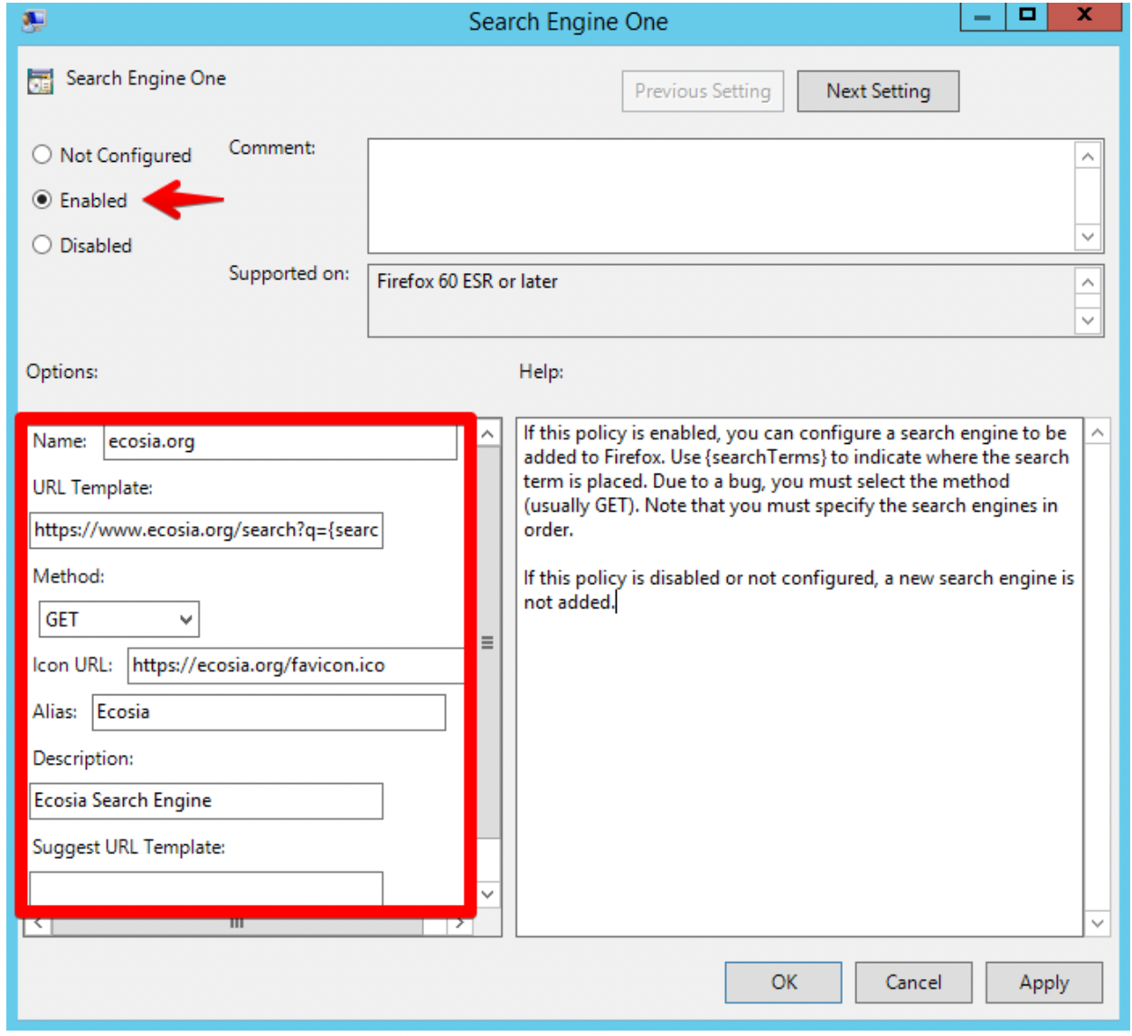Click the Icon URL input field

pos(297,665)
